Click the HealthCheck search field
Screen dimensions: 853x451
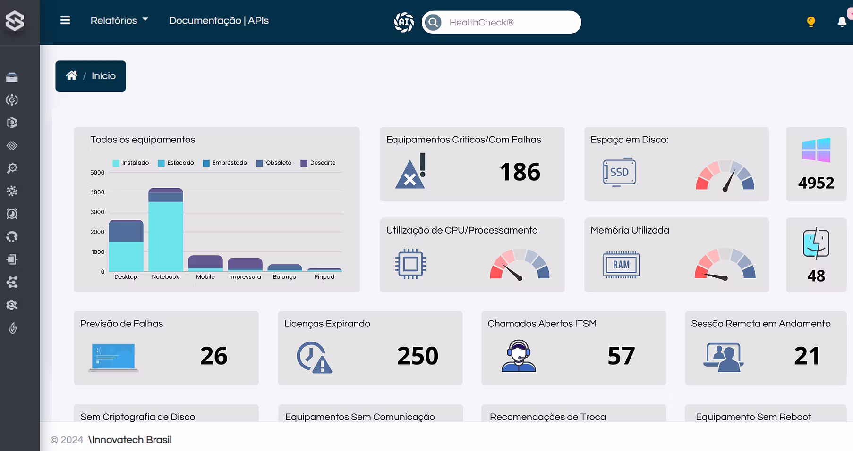coord(510,22)
